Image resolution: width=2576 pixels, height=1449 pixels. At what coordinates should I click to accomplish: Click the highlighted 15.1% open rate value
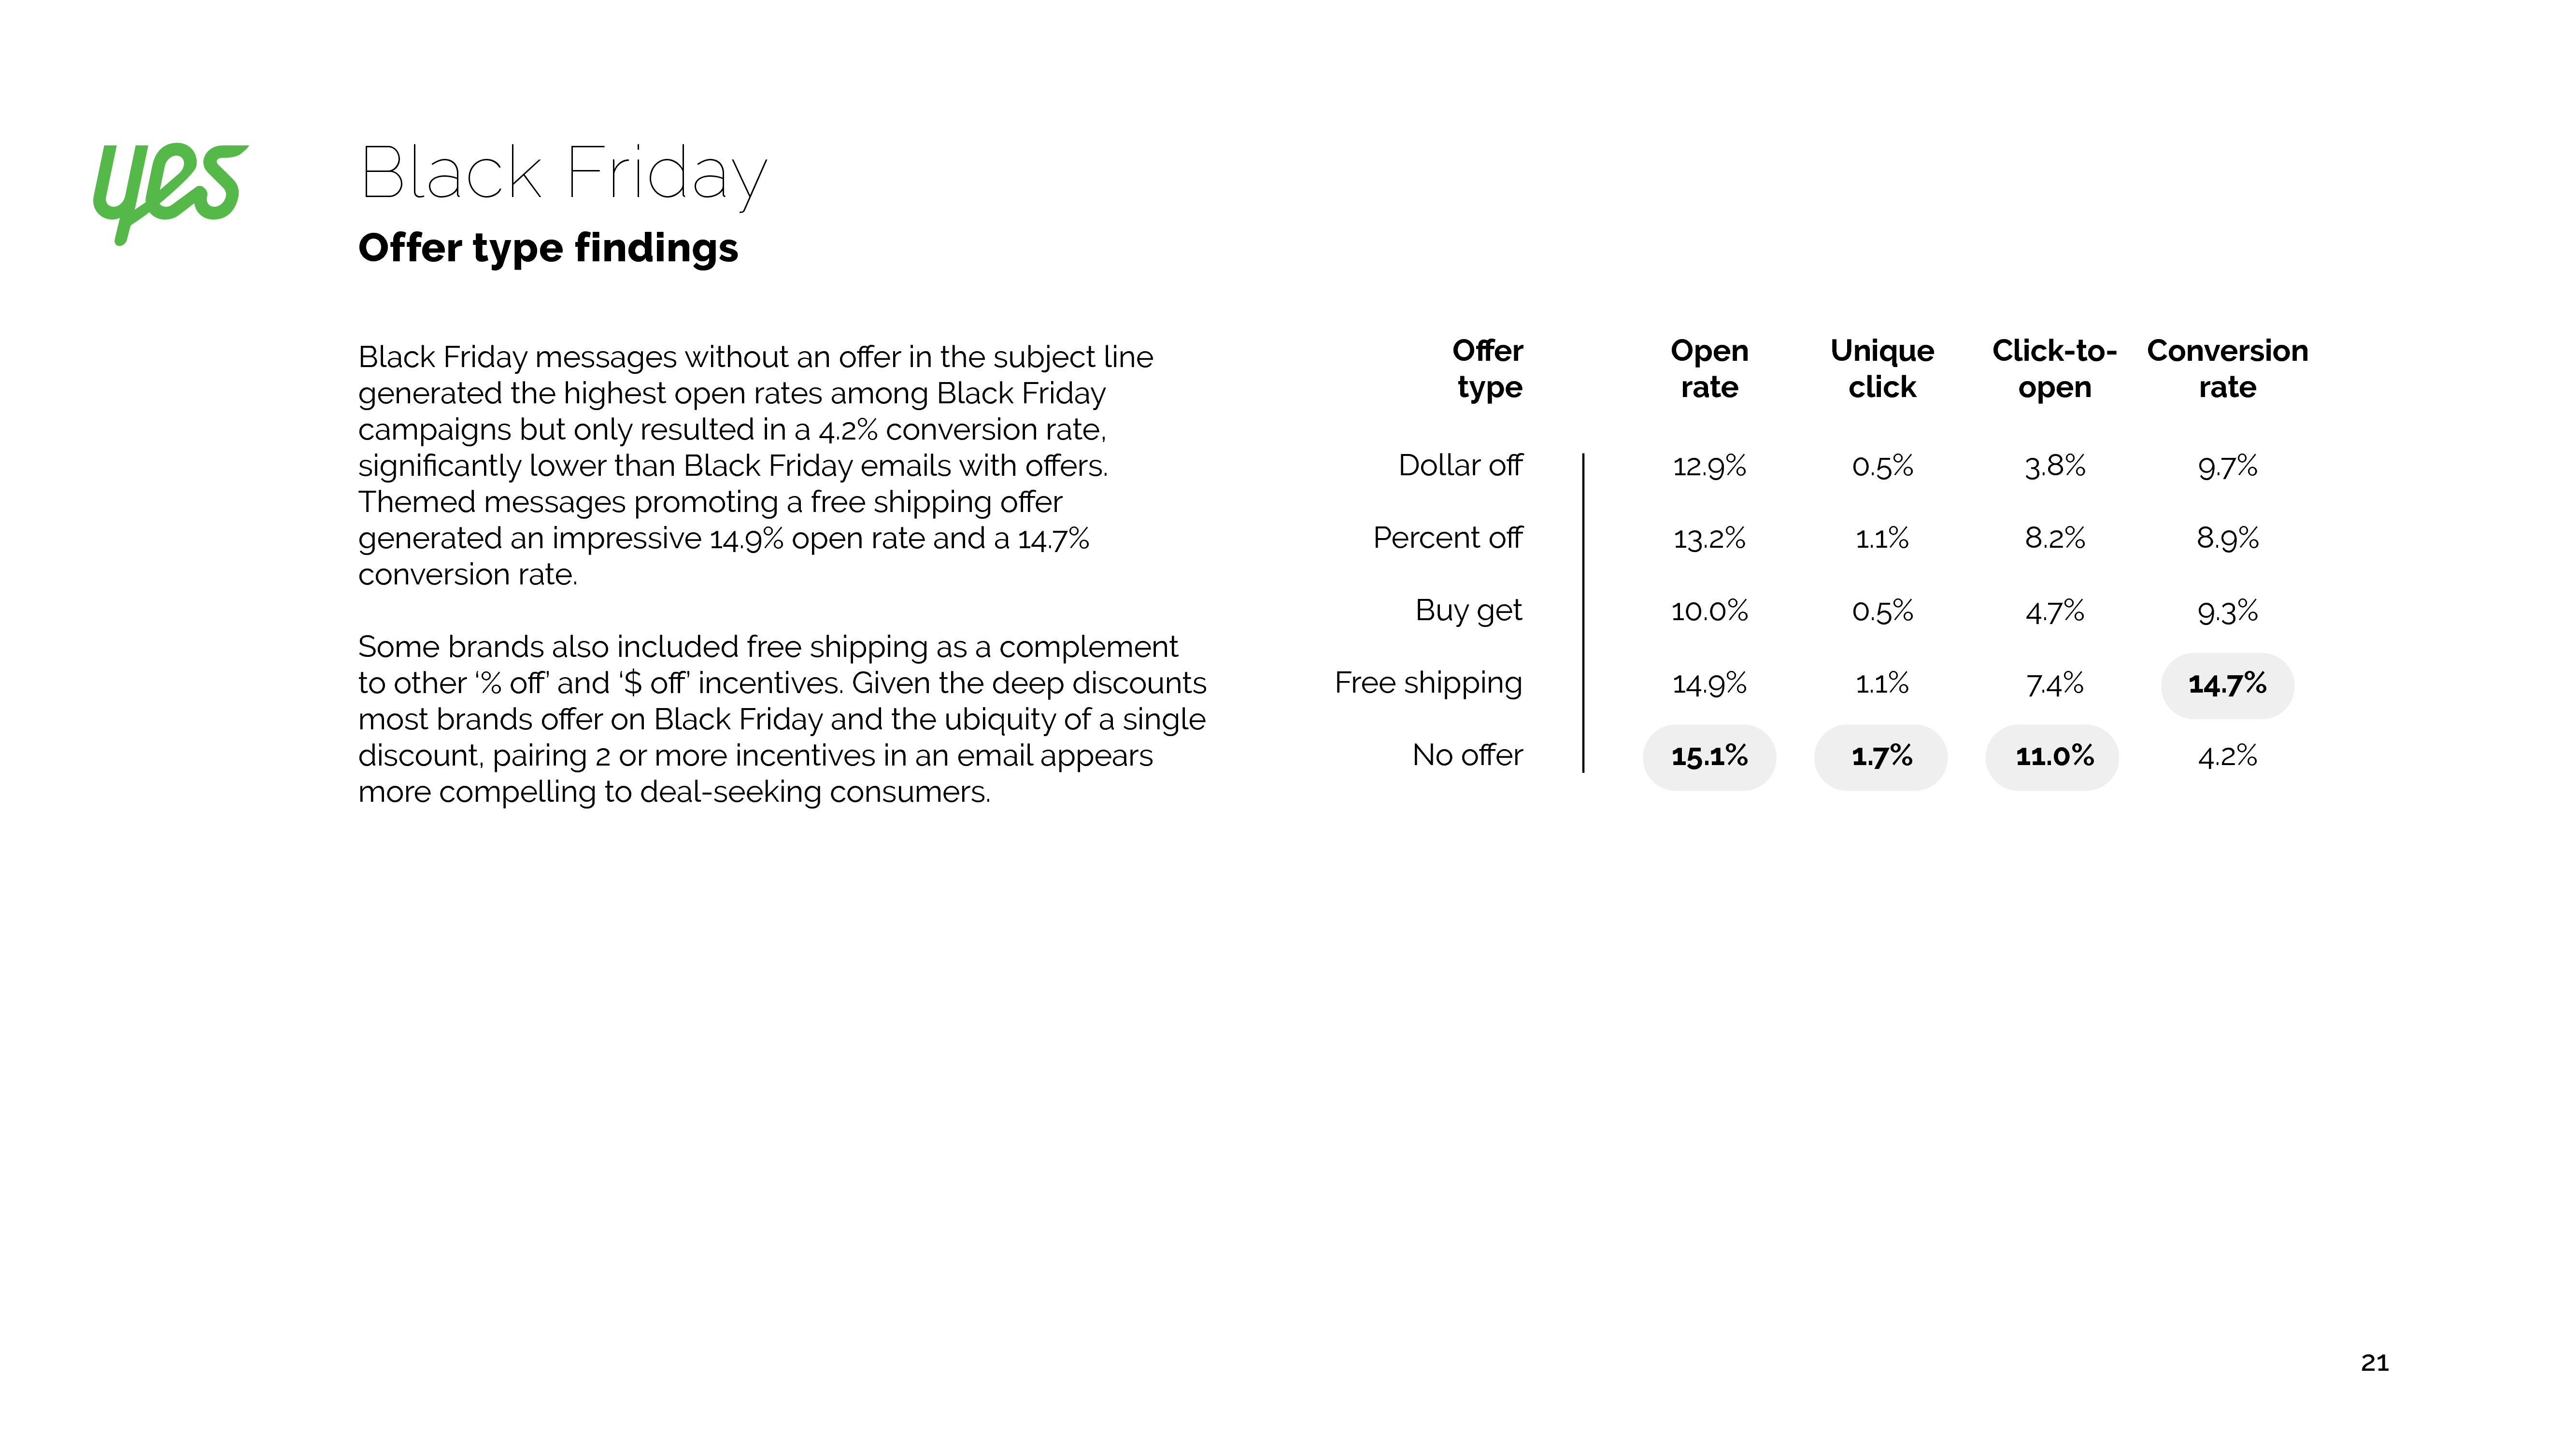pos(1709,757)
